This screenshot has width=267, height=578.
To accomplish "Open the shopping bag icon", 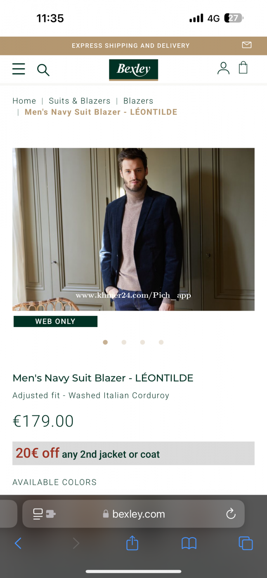I will (243, 68).
